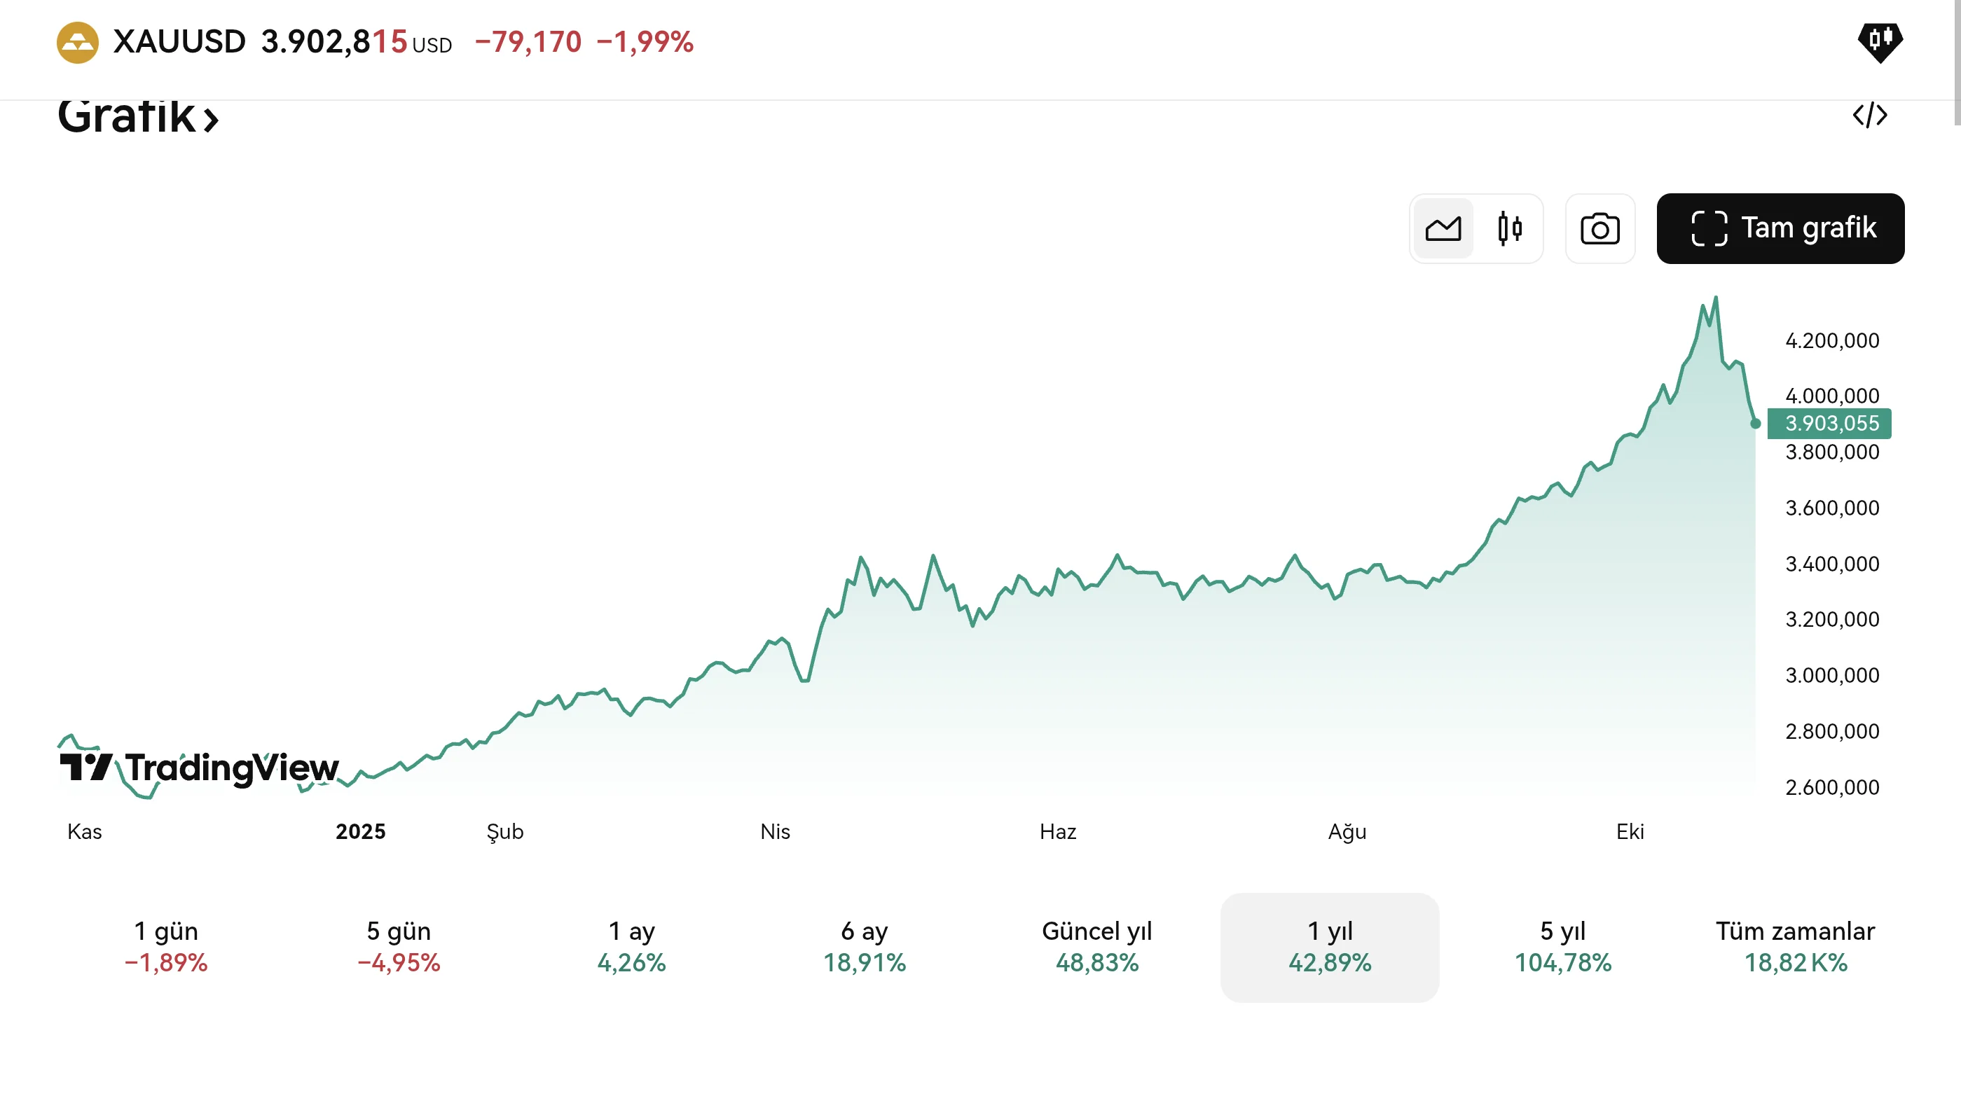Select the 1 yıl time range

pyautogui.click(x=1329, y=946)
